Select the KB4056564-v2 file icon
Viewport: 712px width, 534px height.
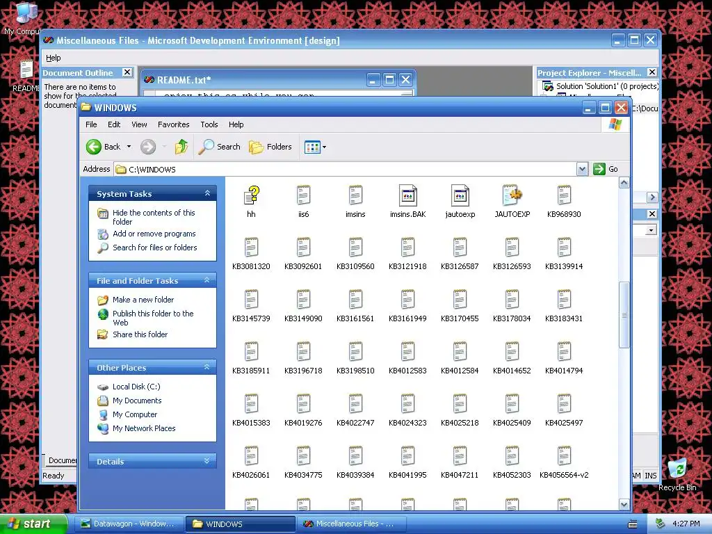(x=564, y=456)
